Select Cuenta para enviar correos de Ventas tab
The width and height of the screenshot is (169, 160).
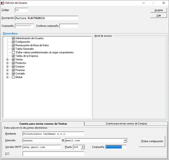point(42,123)
